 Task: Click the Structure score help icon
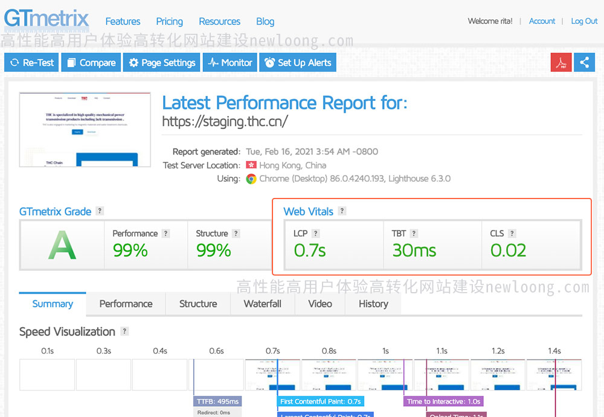[x=236, y=234]
